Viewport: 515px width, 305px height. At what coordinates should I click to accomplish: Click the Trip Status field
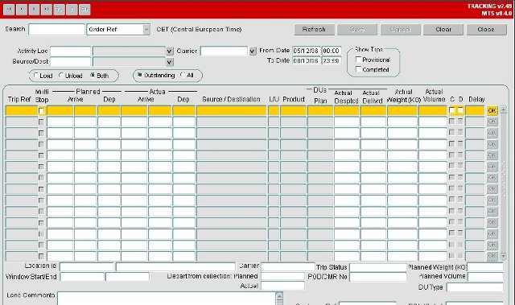point(377,267)
